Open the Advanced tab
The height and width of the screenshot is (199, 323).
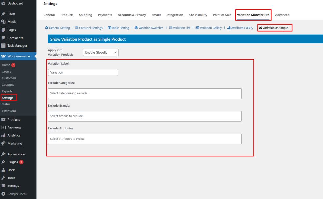point(282,15)
